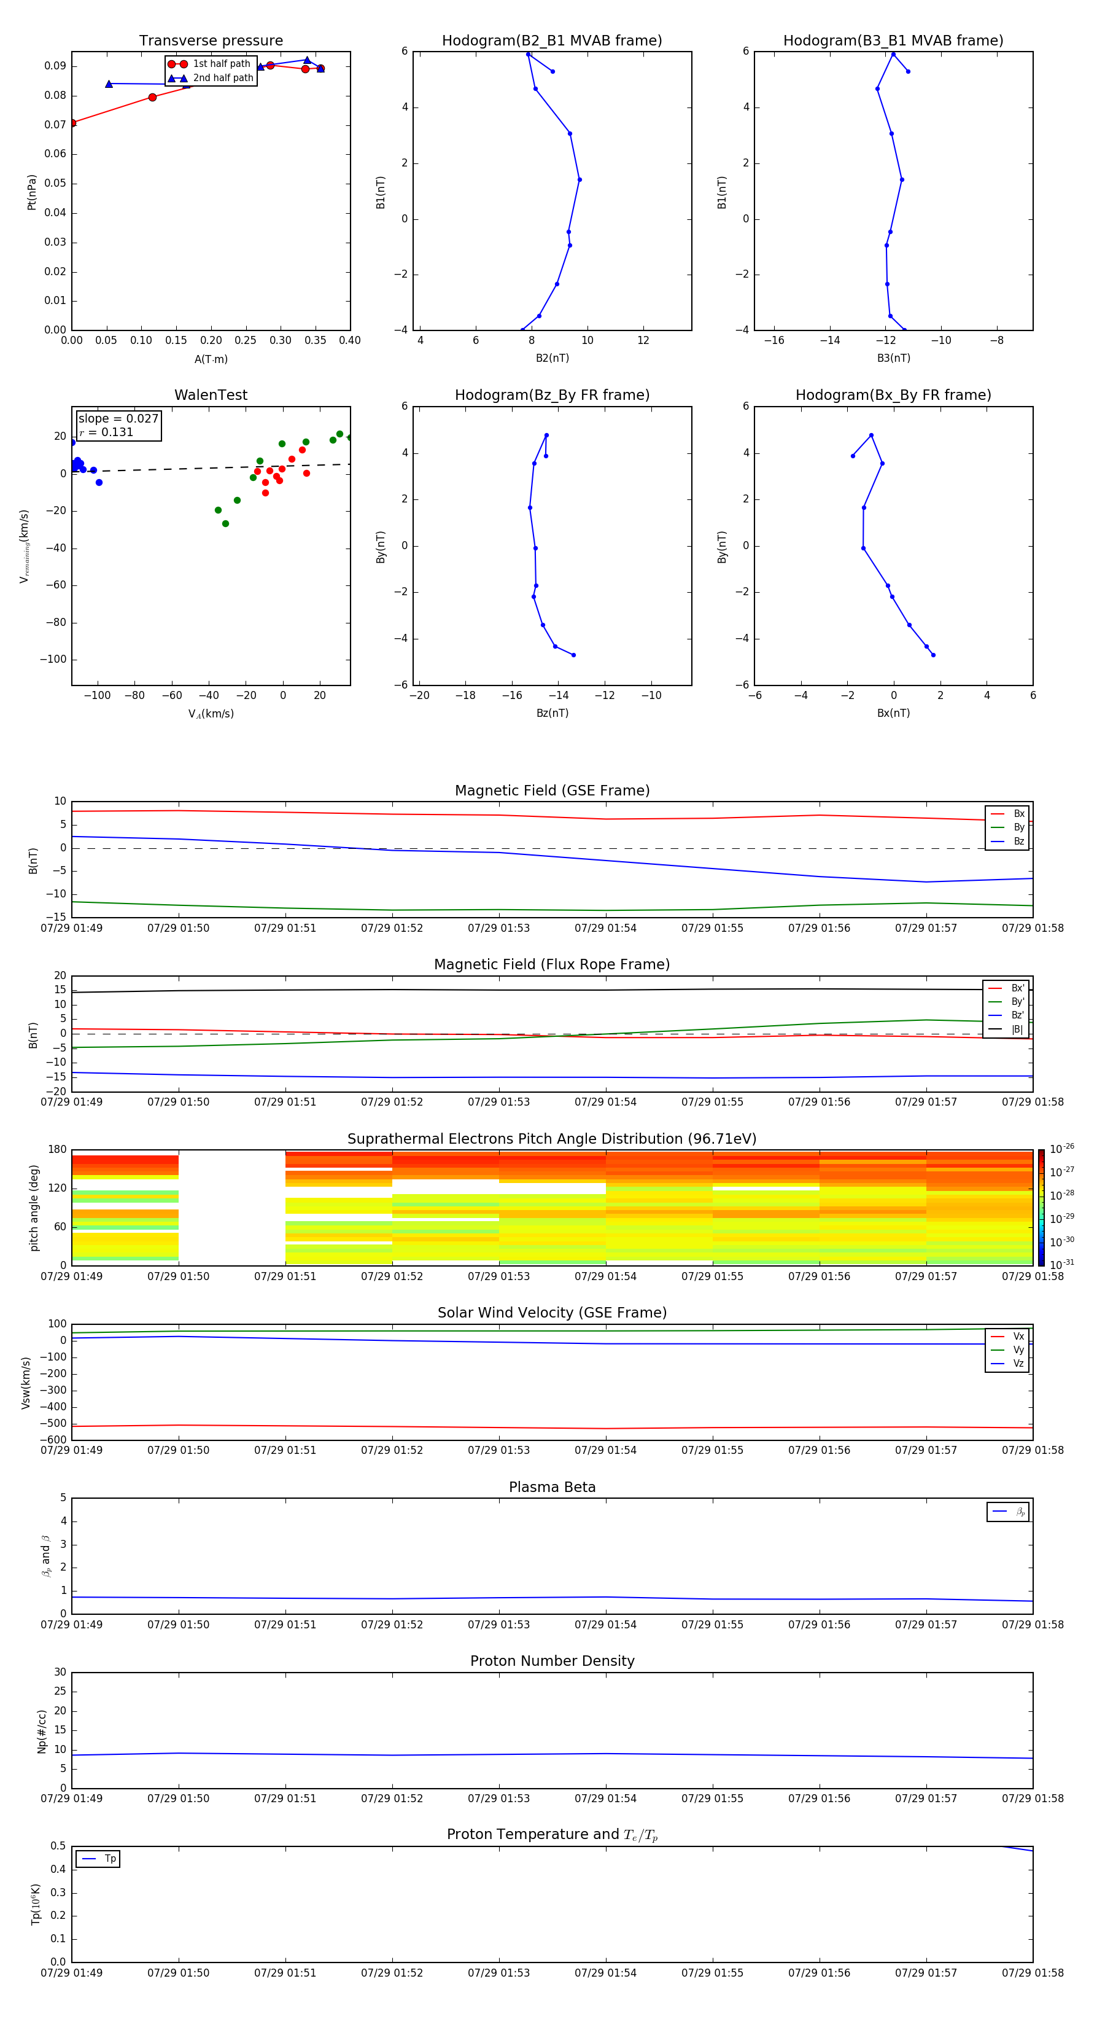Click the "B3(nT)" x-axis label
The height and width of the screenshot is (2027, 1105).
(x=893, y=358)
